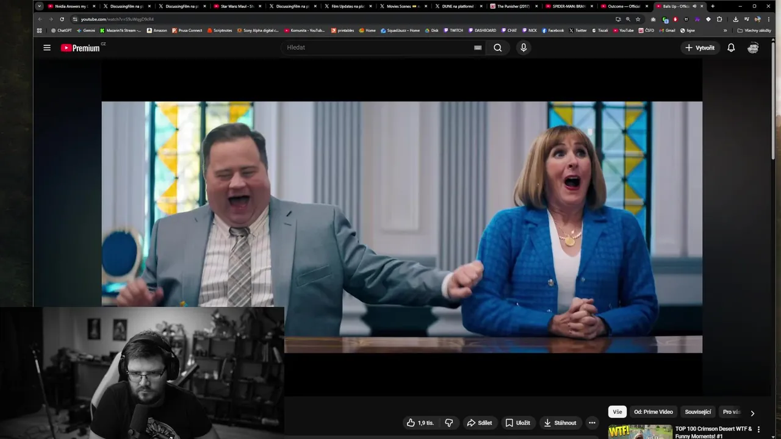The image size is (781, 439).
Task: Open Všechny záložky folder
Action: (754, 30)
